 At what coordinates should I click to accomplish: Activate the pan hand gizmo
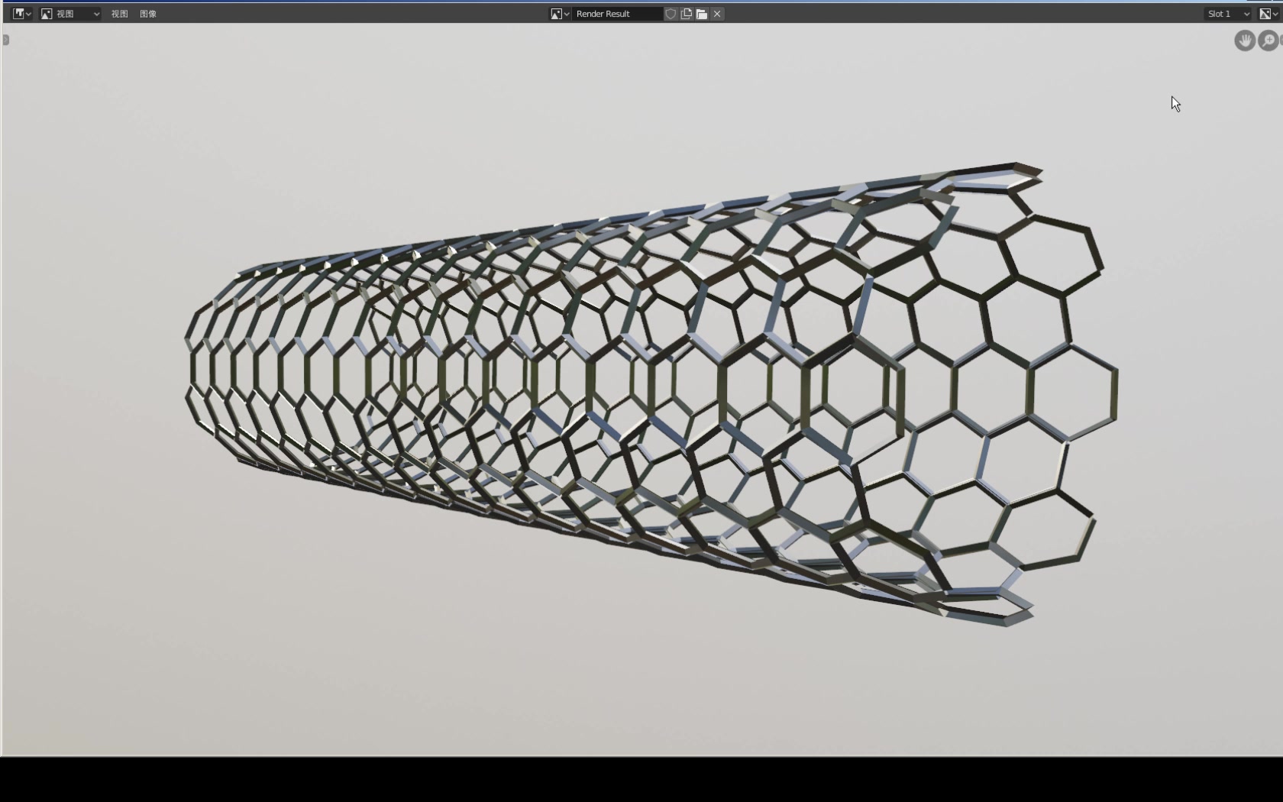(1245, 40)
